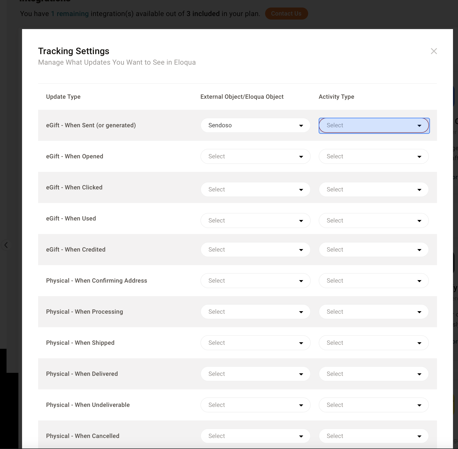
Task: Open Activity Type dropdown for eGift When Sent
Action: (374, 126)
